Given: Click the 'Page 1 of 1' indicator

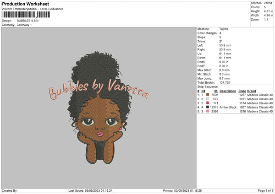Looking at the screenshot, I should (x=265, y=190).
